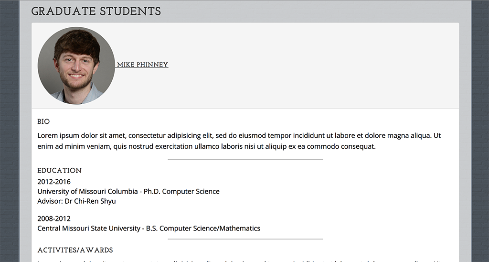Select the Graduate Students page heading

pyautogui.click(x=96, y=11)
